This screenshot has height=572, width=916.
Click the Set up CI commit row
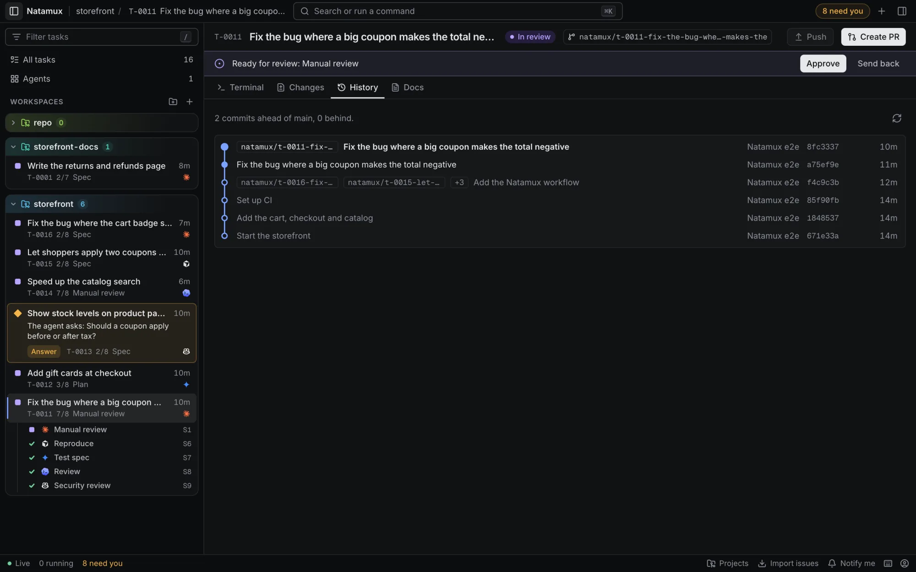click(x=560, y=200)
